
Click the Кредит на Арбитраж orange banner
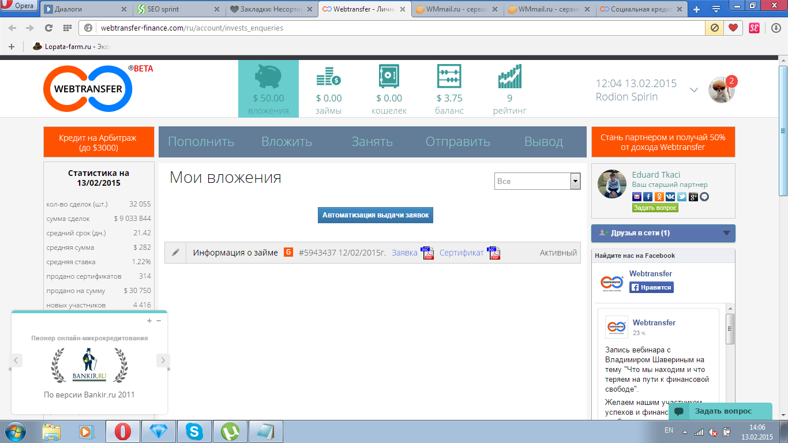click(x=98, y=142)
